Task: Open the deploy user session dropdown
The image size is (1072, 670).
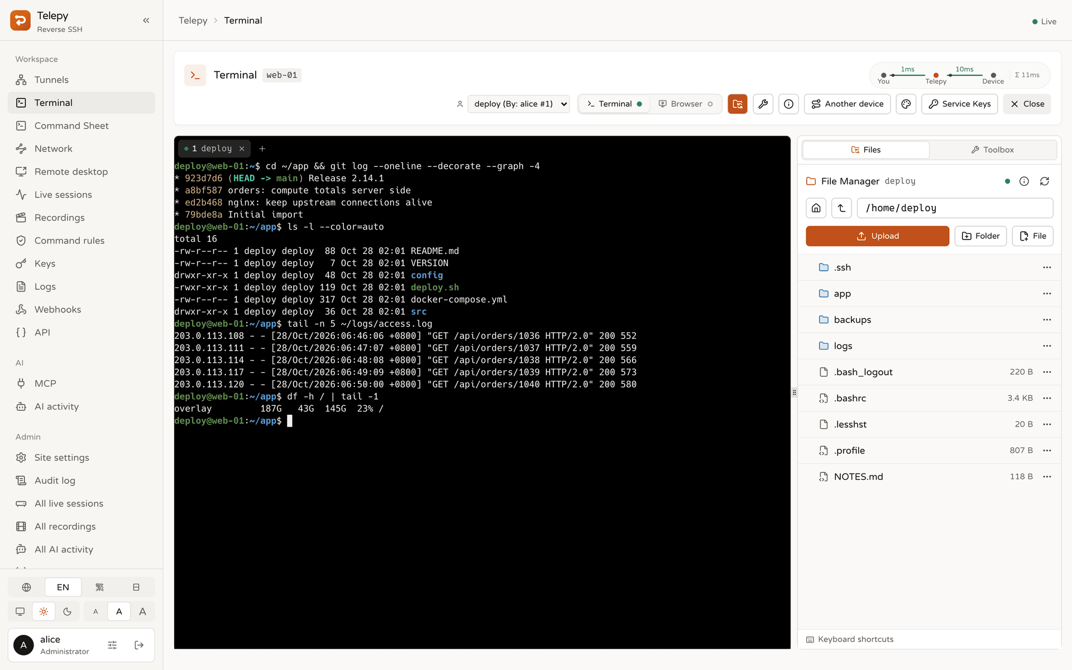Action: coord(519,104)
